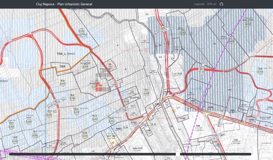The height and width of the screenshot is (160, 273).
Task: Click the Ec zone label in hatched area
Action: [x=191, y=93]
